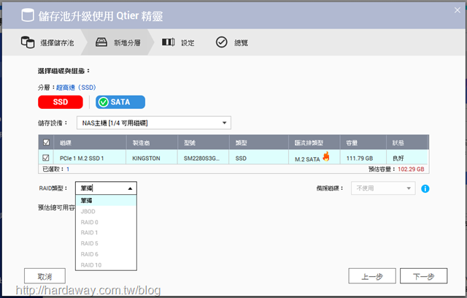Close the Qtier wizard dialog
The height and width of the screenshot is (298, 467).
[x=458, y=10]
